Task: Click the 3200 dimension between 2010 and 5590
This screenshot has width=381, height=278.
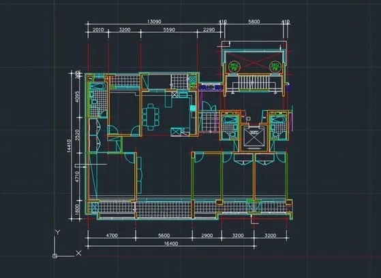Action: [x=125, y=30]
